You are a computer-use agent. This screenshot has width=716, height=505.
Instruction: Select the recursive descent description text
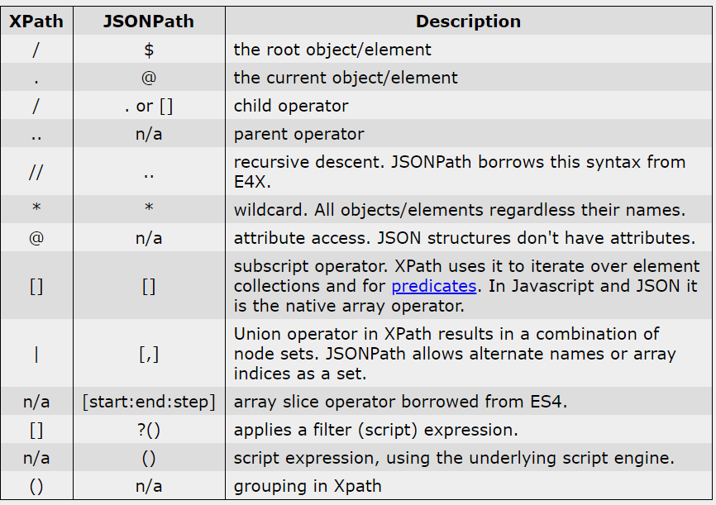[460, 172]
